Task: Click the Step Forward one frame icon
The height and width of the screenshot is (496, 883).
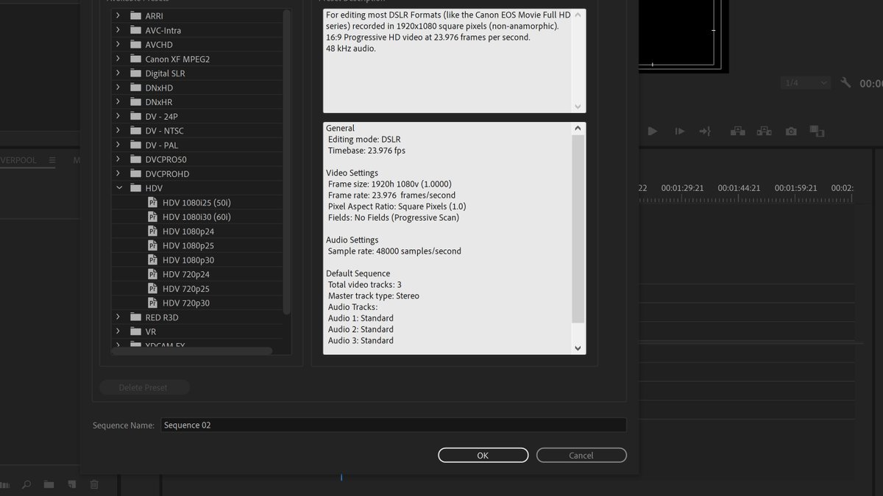Action: pyautogui.click(x=679, y=132)
